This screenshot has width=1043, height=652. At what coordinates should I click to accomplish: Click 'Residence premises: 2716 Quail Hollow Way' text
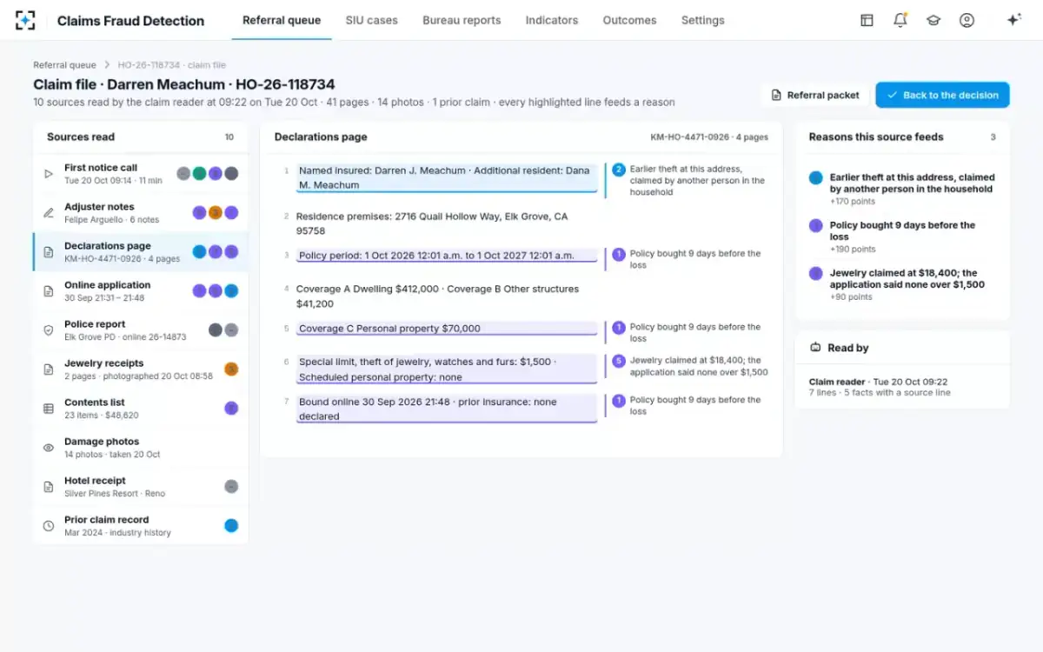click(x=432, y=223)
